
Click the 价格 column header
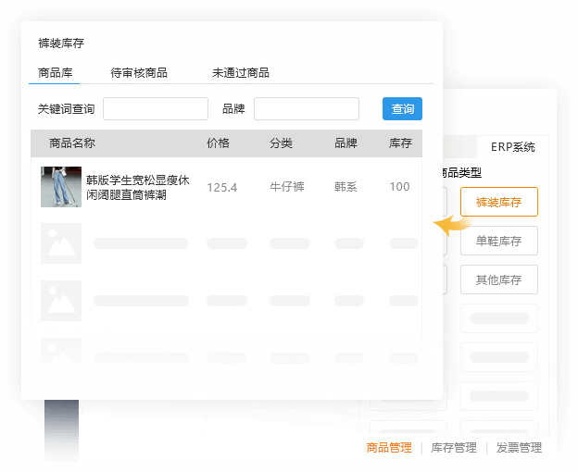pyautogui.click(x=218, y=143)
